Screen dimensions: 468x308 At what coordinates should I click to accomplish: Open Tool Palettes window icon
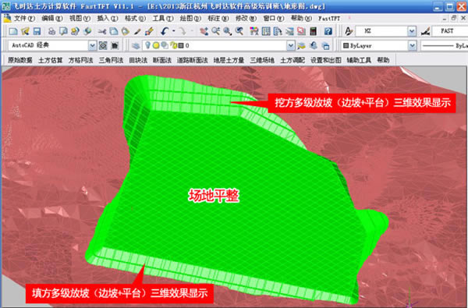coord(278,31)
